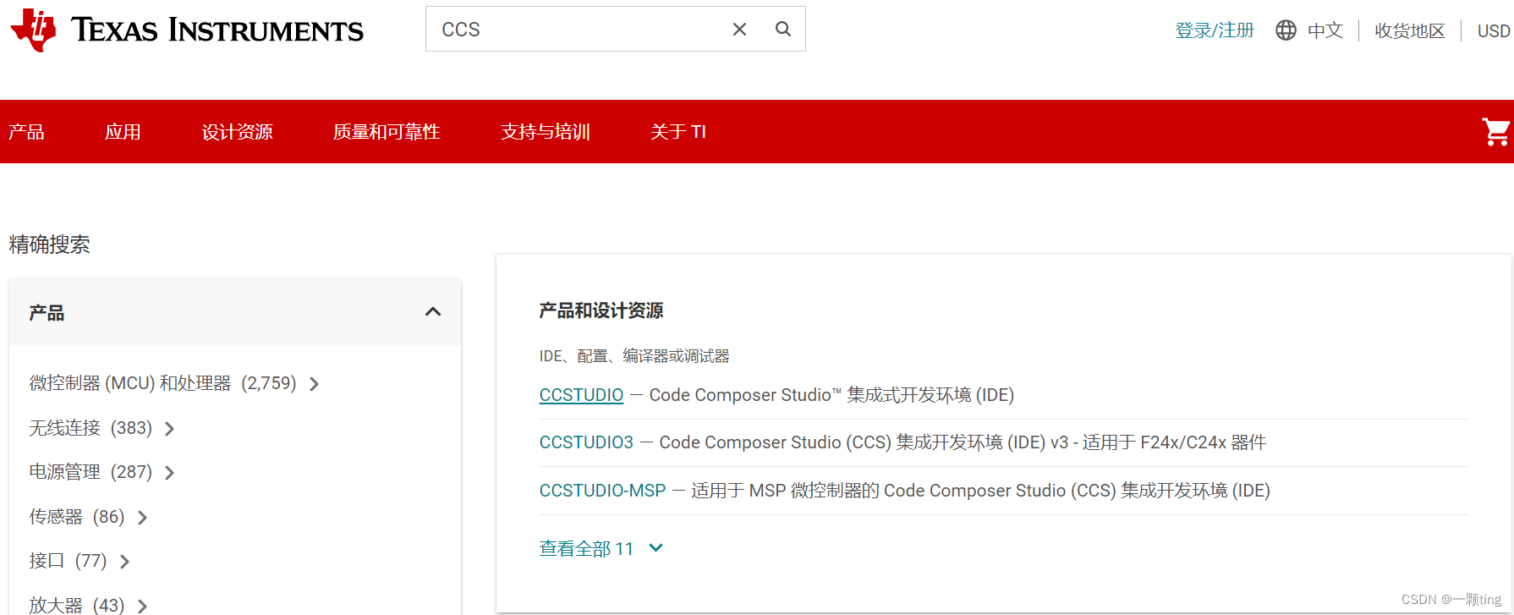Viewport: 1514px width, 615px height.
Task: Select 电源管理 filter text
Action: 64,472
